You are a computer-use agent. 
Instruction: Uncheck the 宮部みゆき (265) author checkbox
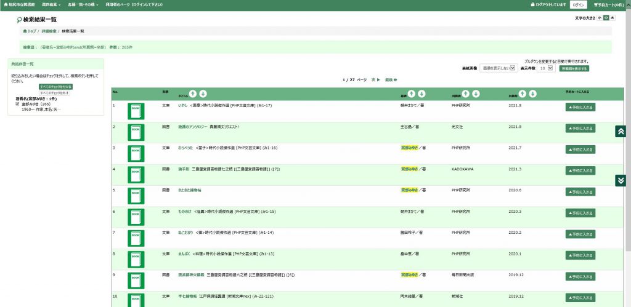pyautogui.click(x=17, y=104)
